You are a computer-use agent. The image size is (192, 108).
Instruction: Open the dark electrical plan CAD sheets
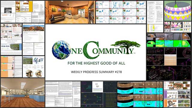99,94
